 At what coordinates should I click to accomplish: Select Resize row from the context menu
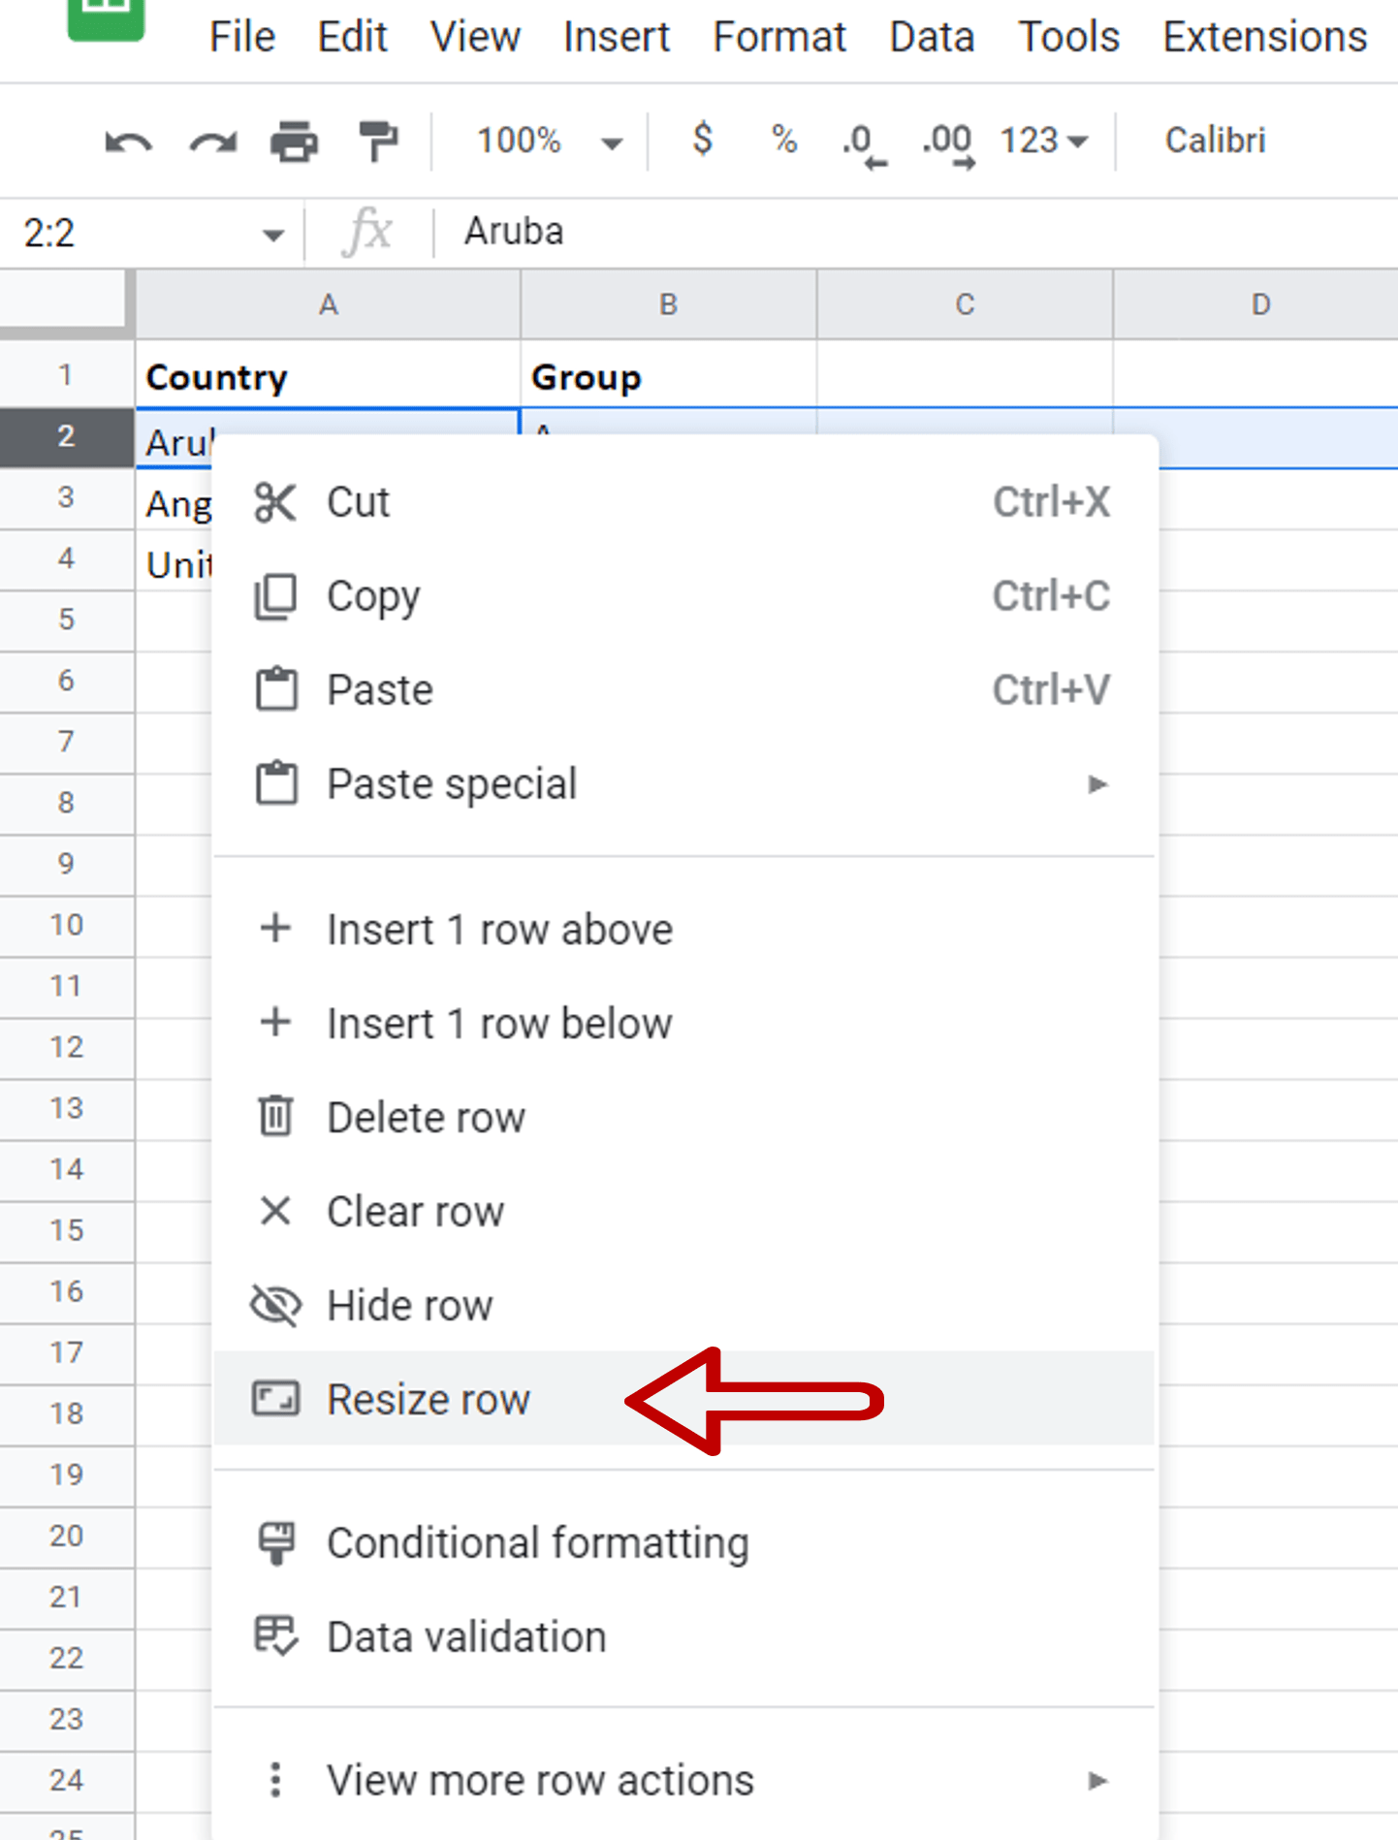(429, 1399)
